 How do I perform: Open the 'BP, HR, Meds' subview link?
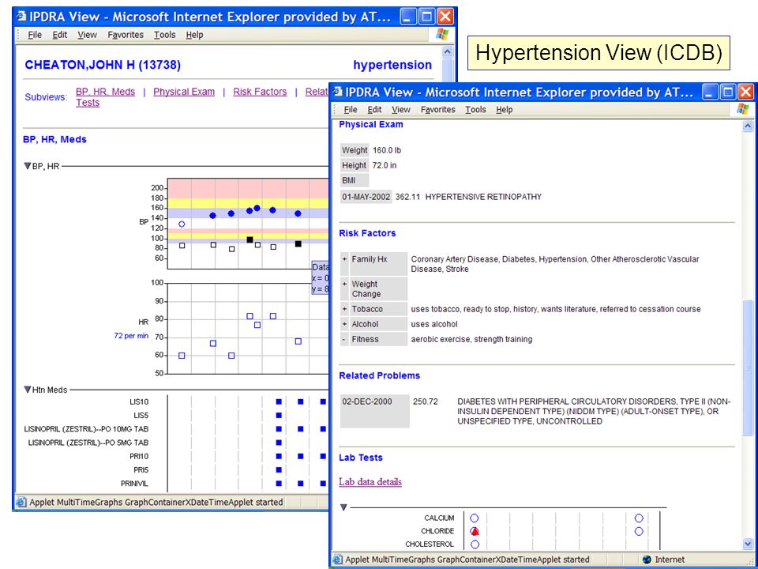105,92
